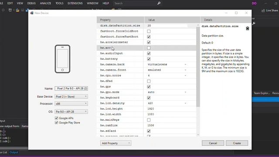Image resolution: width=279 pixels, height=157 pixels.
Task: Enable the hw.dPad checkbox
Action: coord(149,81)
